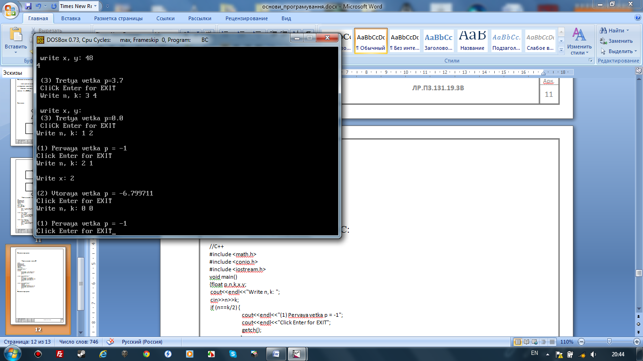Click the DOSBox window title bar icon
This screenshot has height=361, width=643.
pyautogui.click(x=40, y=40)
